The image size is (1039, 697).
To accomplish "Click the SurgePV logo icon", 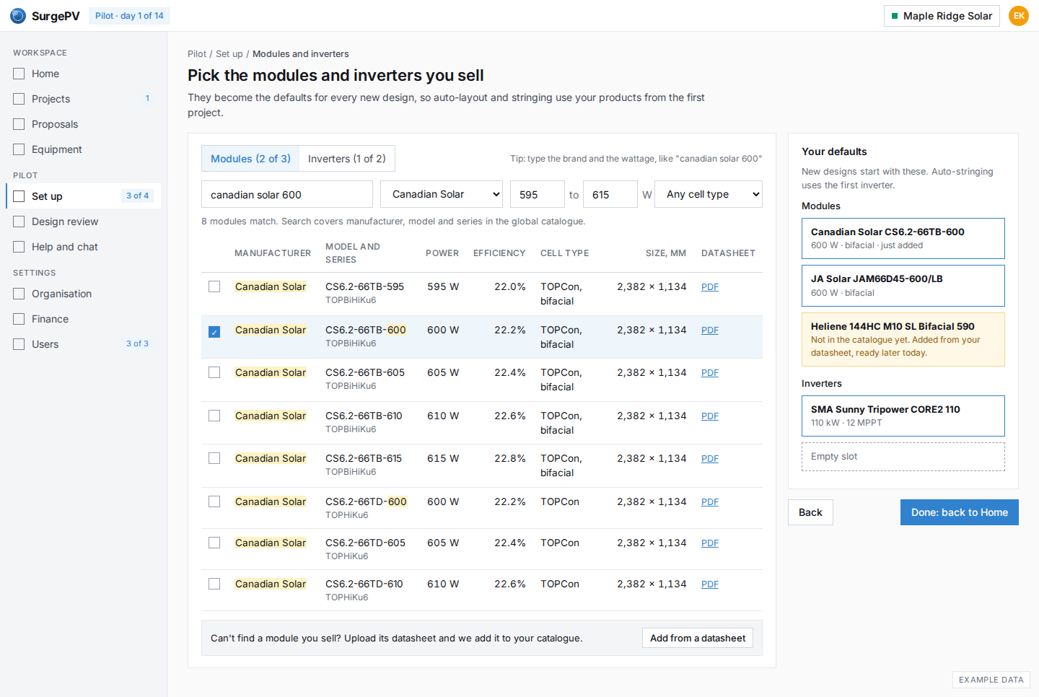I will click(18, 16).
